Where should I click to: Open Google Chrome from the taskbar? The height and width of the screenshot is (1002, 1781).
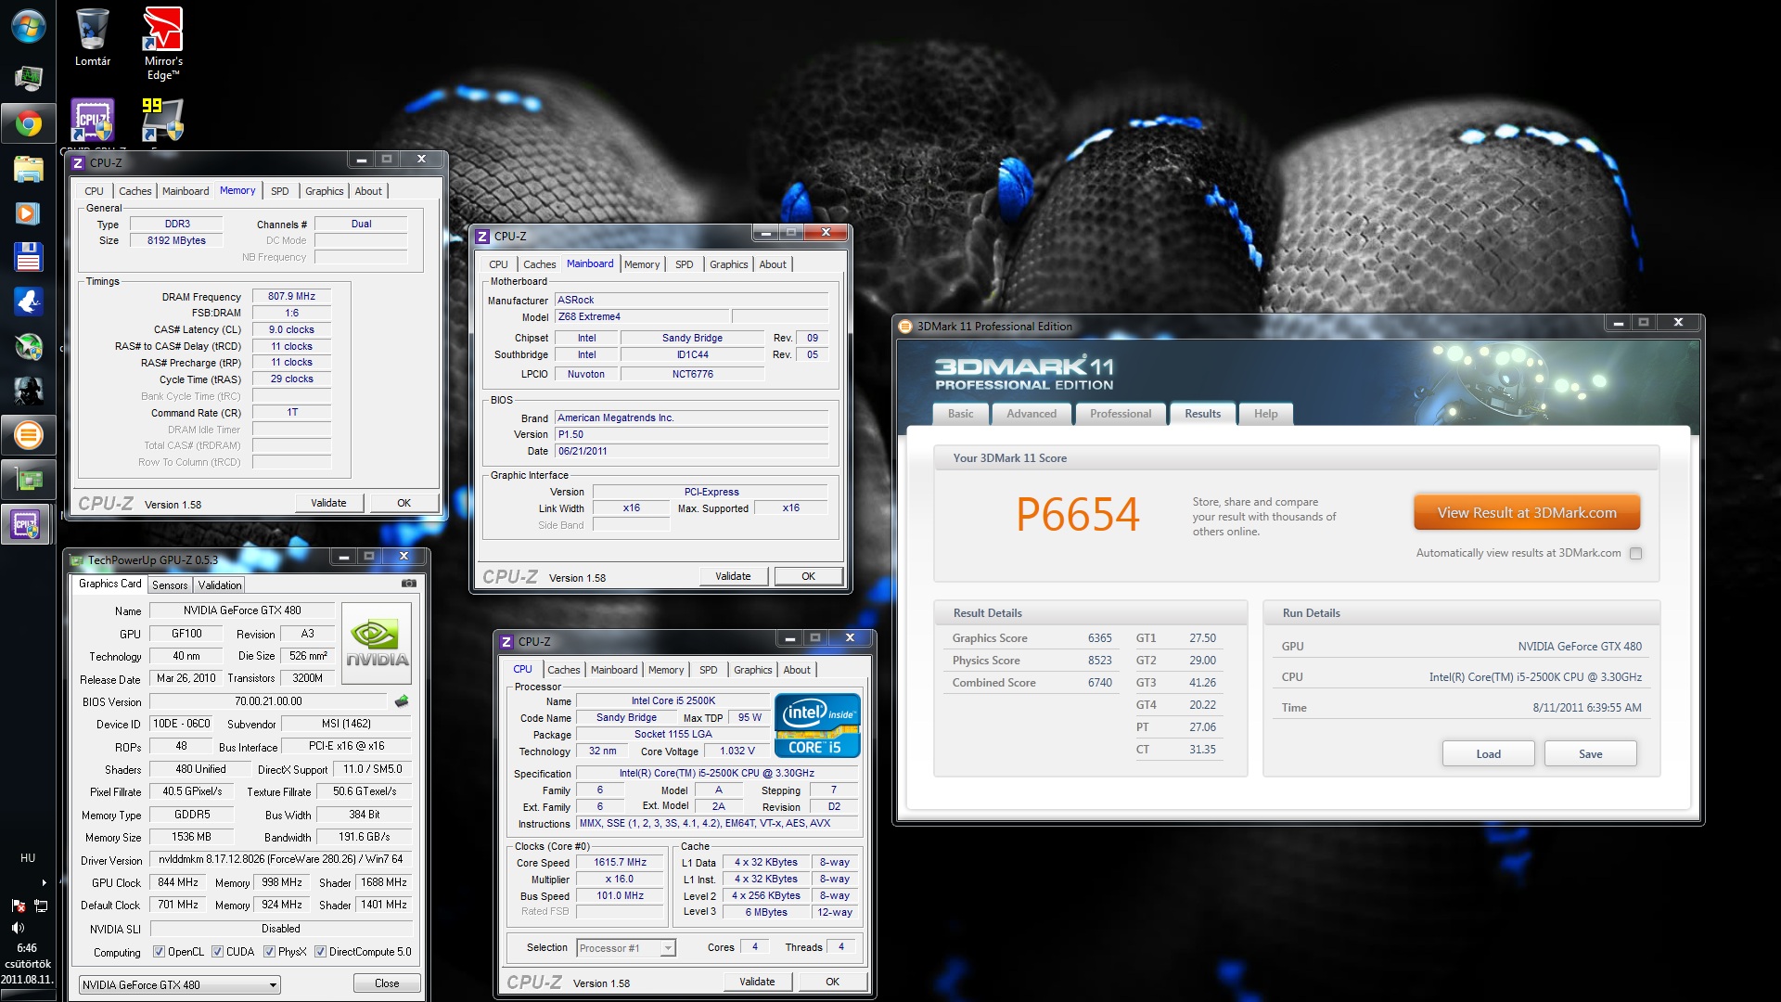point(28,123)
